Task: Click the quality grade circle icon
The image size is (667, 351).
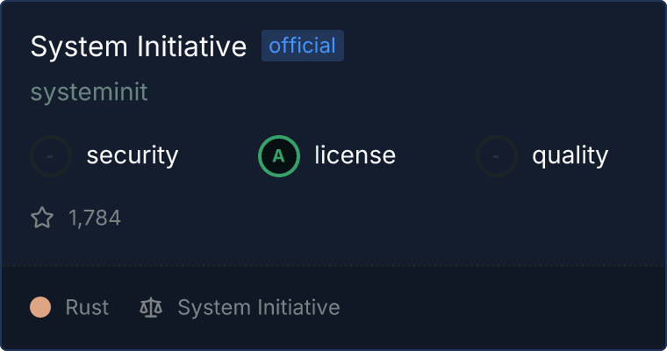Action: pyautogui.click(x=497, y=156)
